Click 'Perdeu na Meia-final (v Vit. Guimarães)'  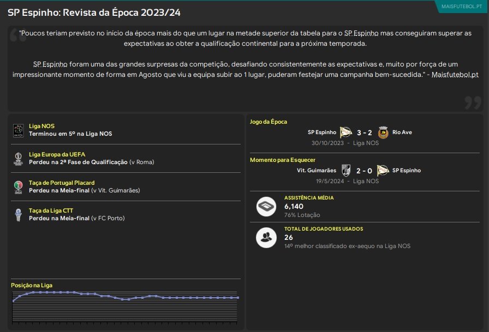point(85,191)
